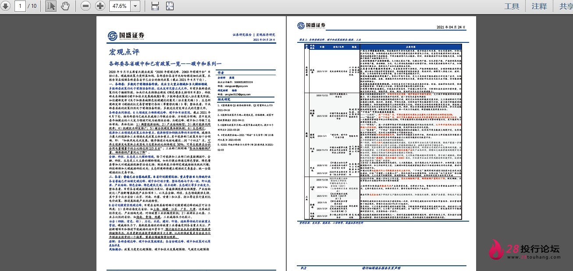The image size is (573, 271).
Task: Activate the text selection tool
Action: (51, 6)
